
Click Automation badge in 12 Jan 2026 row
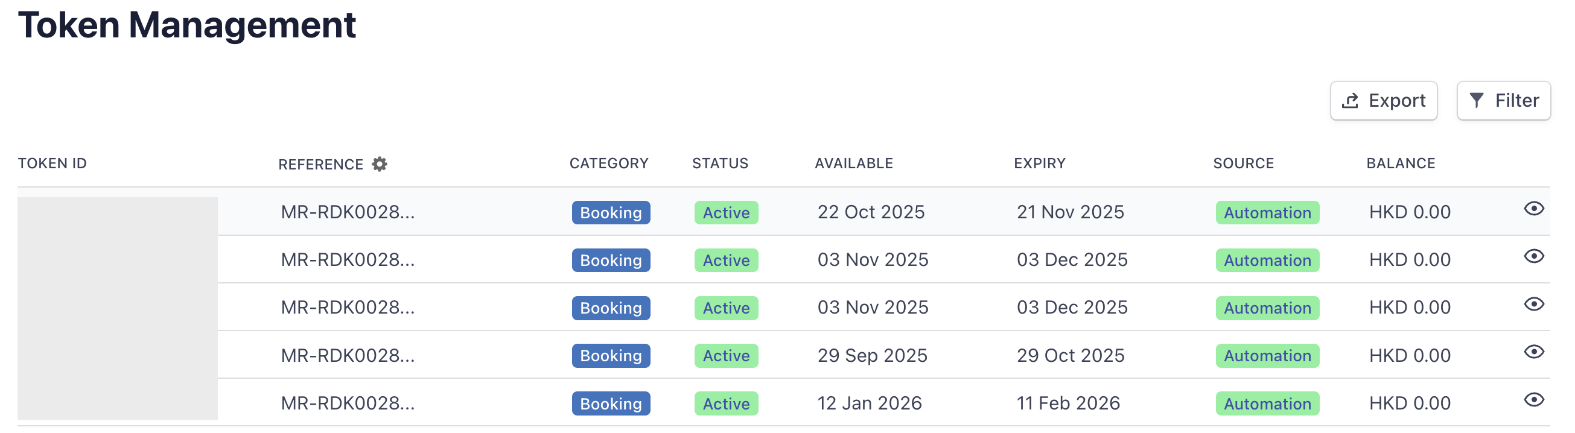1267,403
